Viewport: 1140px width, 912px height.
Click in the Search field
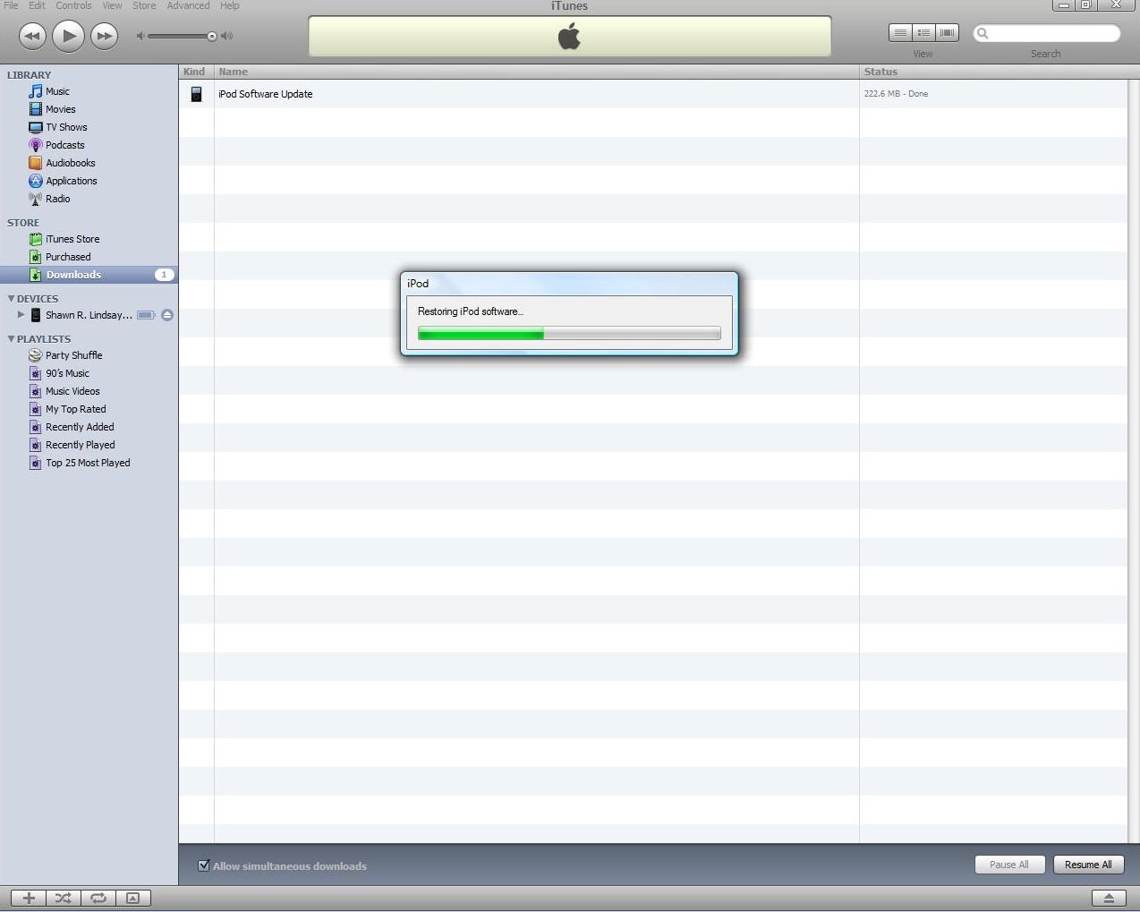click(1047, 32)
